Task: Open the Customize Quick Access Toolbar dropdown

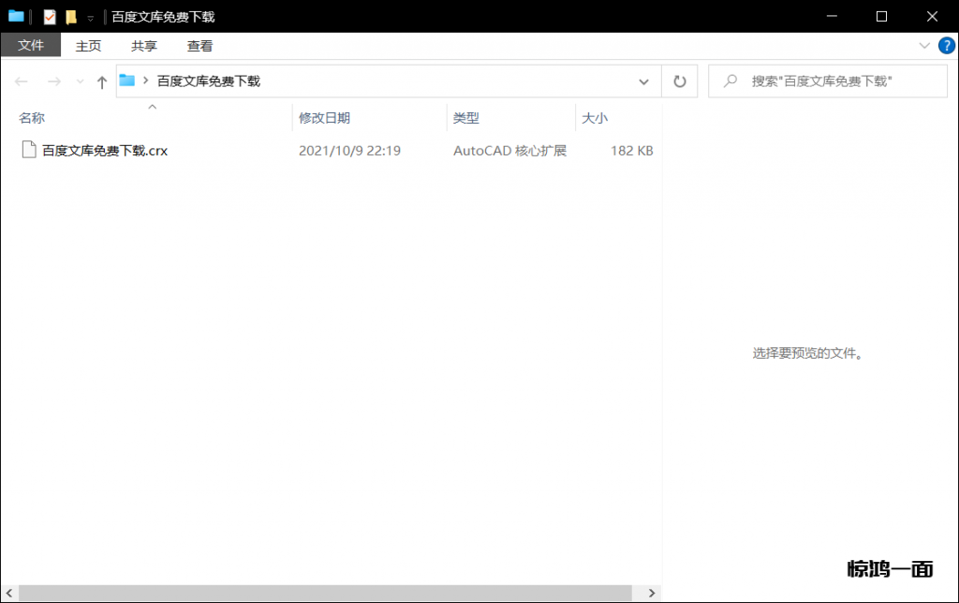Action: [x=90, y=18]
